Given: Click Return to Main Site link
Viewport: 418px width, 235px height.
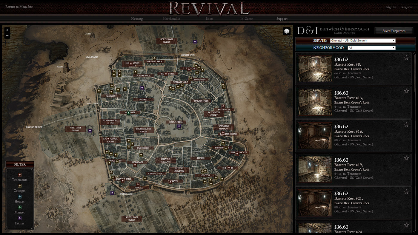Looking at the screenshot, I should point(19,7).
